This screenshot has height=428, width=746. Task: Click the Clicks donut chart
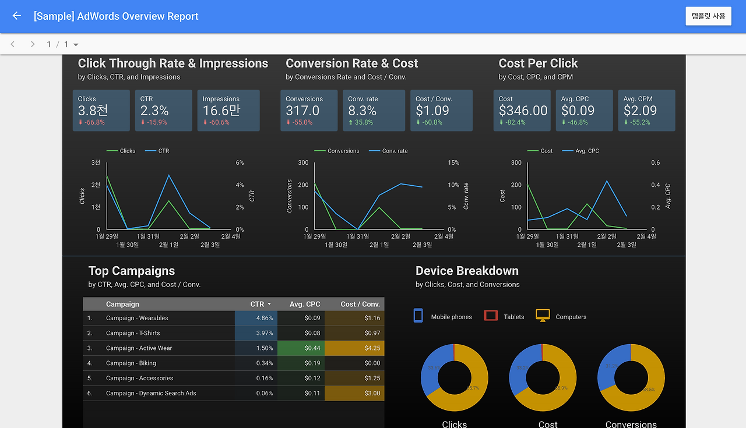pyautogui.click(x=454, y=377)
